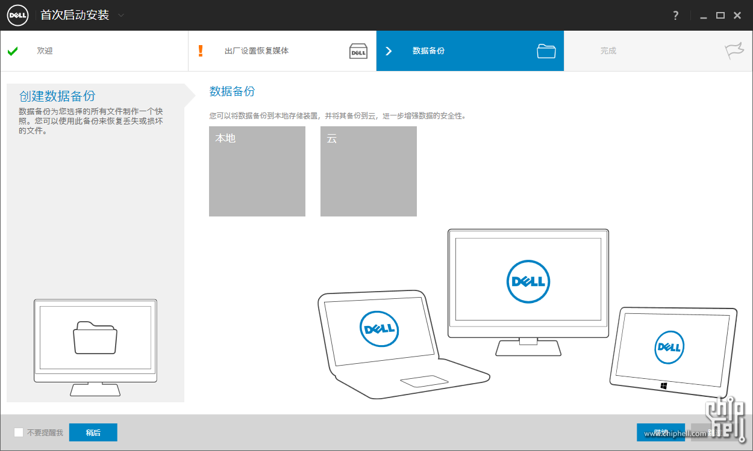The image size is (753, 451).
Task: Go to the 欢迎 step tab
Action: pos(95,51)
